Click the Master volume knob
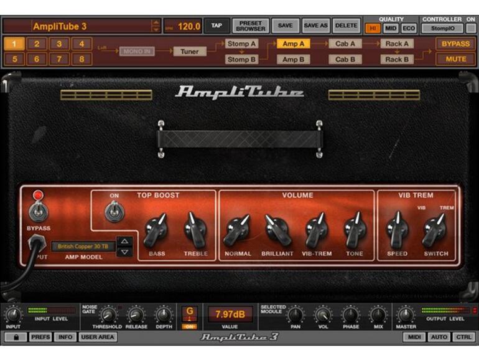 pyautogui.click(x=406, y=315)
